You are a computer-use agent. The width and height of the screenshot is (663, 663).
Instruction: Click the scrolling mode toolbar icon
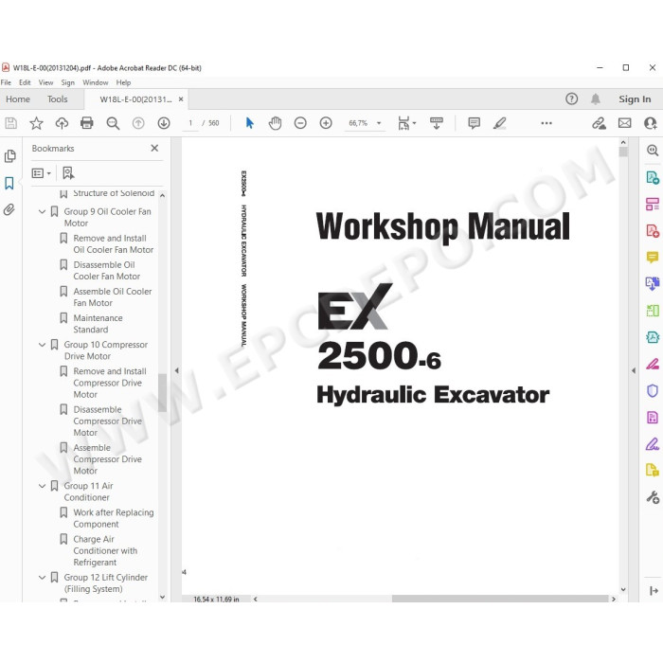[437, 123]
